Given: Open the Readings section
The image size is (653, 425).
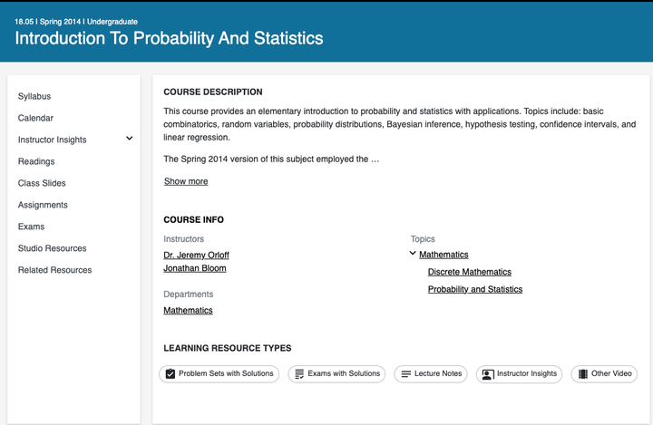Looking at the screenshot, I should point(36,161).
